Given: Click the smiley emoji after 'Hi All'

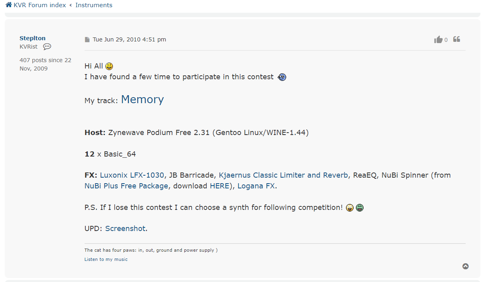Looking at the screenshot, I should pyautogui.click(x=109, y=66).
